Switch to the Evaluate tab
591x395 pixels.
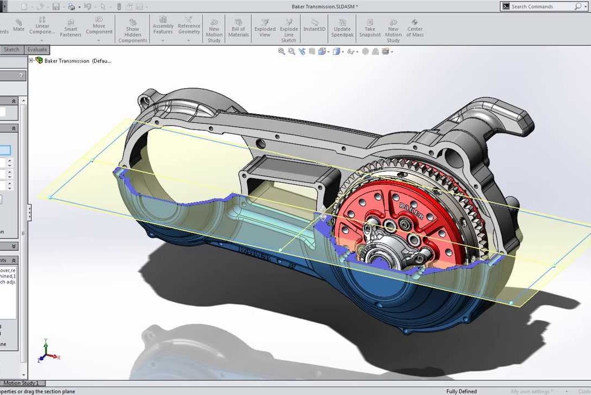pyautogui.click(x=37, y=49)
